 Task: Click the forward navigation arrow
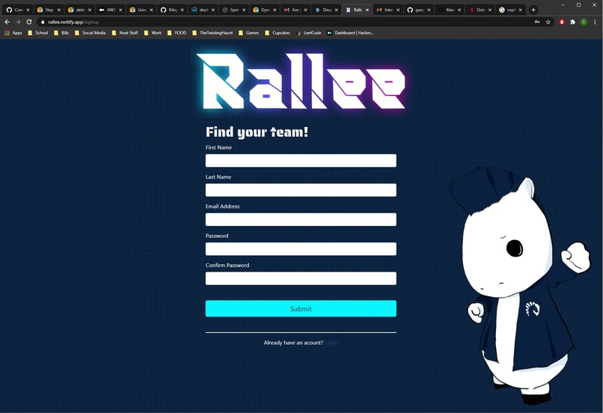[x=18, y=22]
